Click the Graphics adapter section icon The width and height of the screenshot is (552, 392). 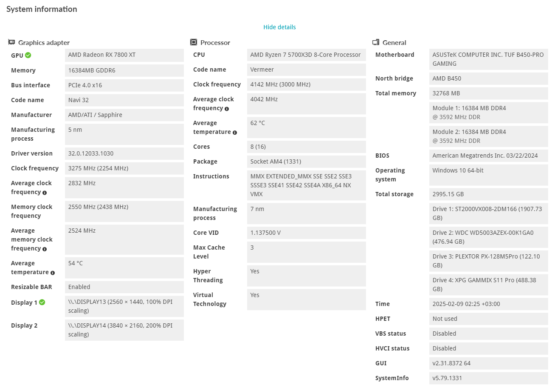[11, 42]
